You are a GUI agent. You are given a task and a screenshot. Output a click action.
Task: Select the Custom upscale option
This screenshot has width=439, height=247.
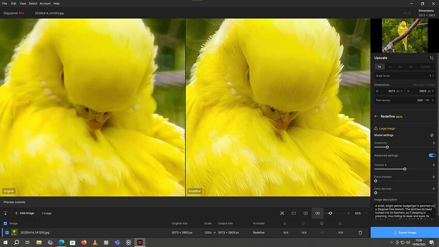(x=426, y=67)
